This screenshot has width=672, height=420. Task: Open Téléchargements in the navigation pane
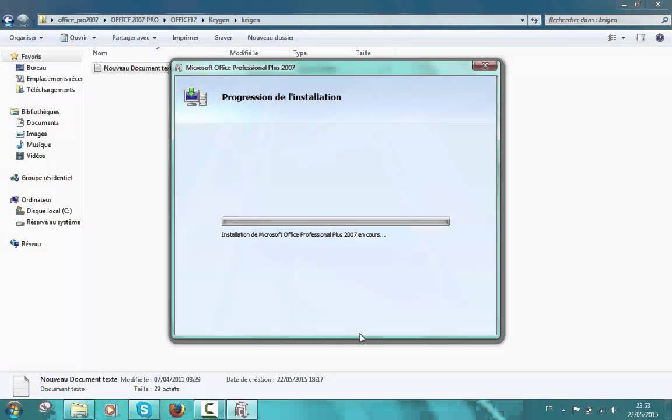click(x=50, y=90)
